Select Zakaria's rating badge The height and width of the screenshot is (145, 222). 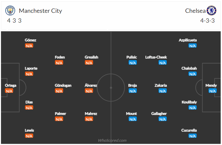[x=162, y=91]
